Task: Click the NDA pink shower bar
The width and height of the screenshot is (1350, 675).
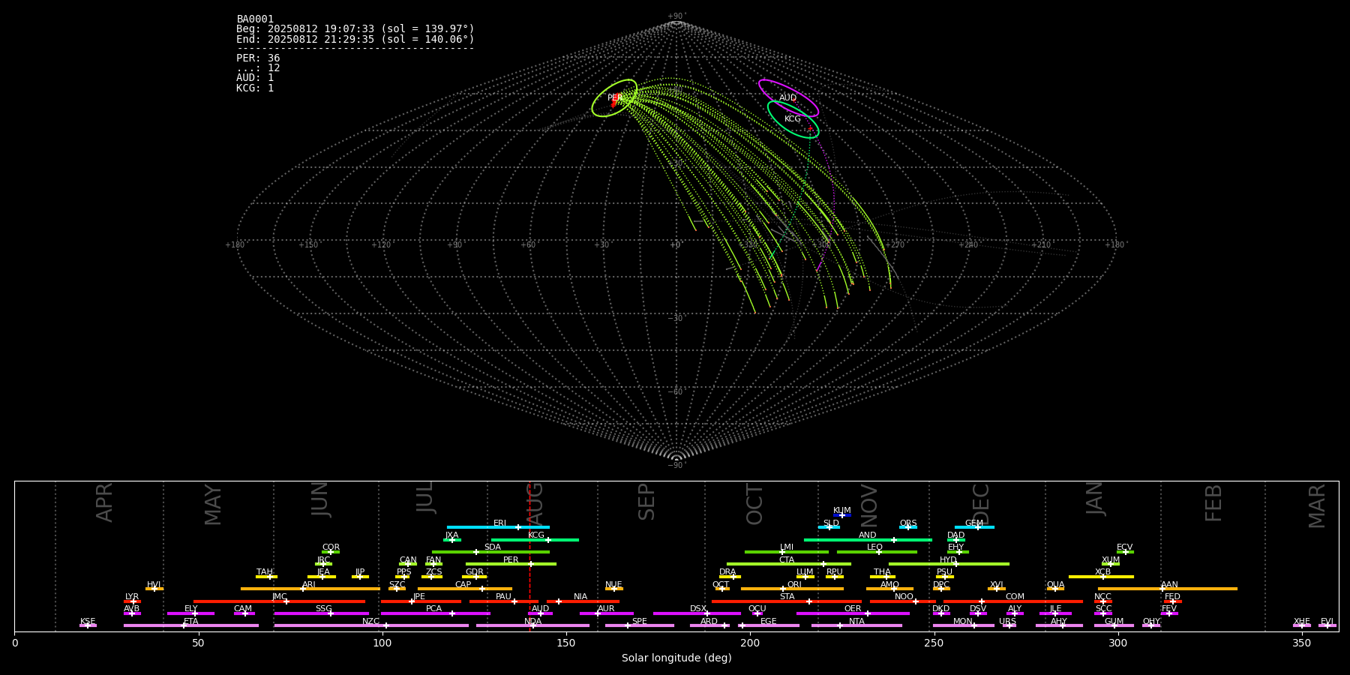Action: 532,625
